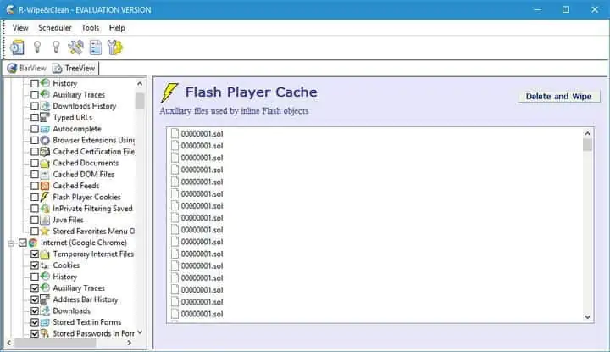Select the Flash Player Cookies tree item
Viewport: 610px width, 352px height.
tap(86, 197)
